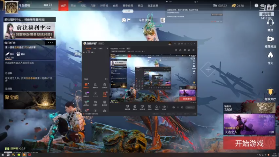
Task: Click the flag icon beside 斗鱼傻萌
Action: (x=129, y=20)
